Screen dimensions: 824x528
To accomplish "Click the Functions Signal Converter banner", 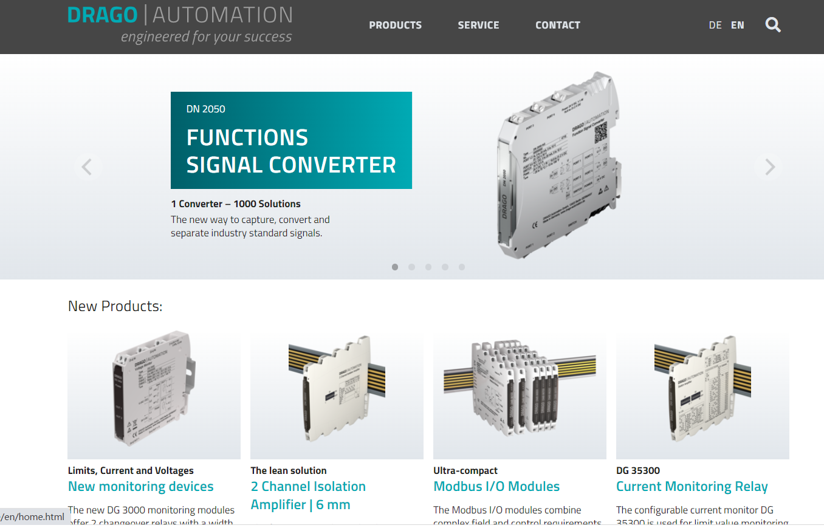I will tap(291, 140).
